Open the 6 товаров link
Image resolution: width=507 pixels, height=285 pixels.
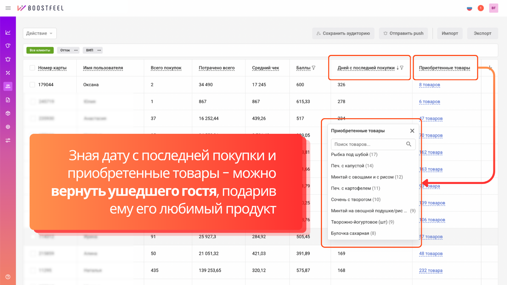pyautogui.click(x=429, y=102)
